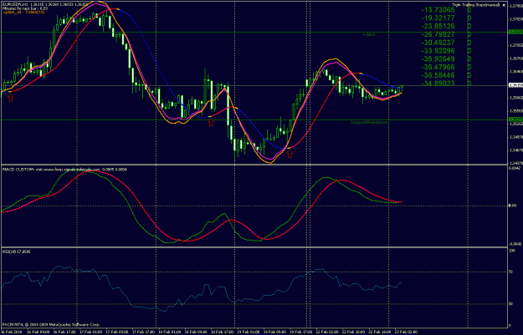Viewport: 523px width, 335px height.
Task: Click the 70 level on the RSI scale
Action: [511, 272]
